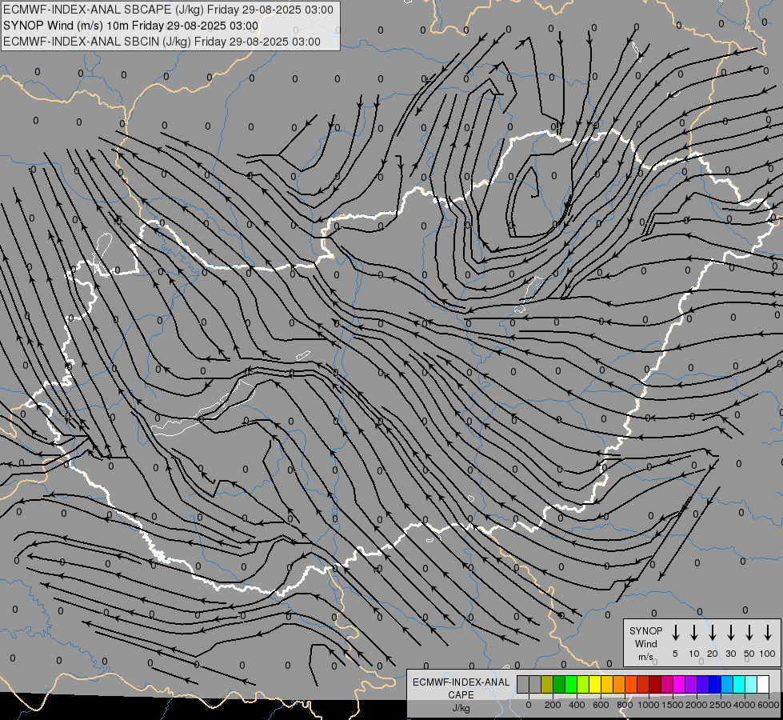The height and width of the screenshot is (720, 783).
Task: Click the '200' value on CAPE scale
Action: pos(553,705)
